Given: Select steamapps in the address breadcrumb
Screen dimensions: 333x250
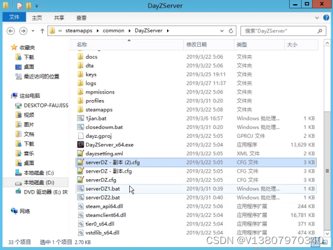Looking at the screenshot, I should (x=79, y=31).
